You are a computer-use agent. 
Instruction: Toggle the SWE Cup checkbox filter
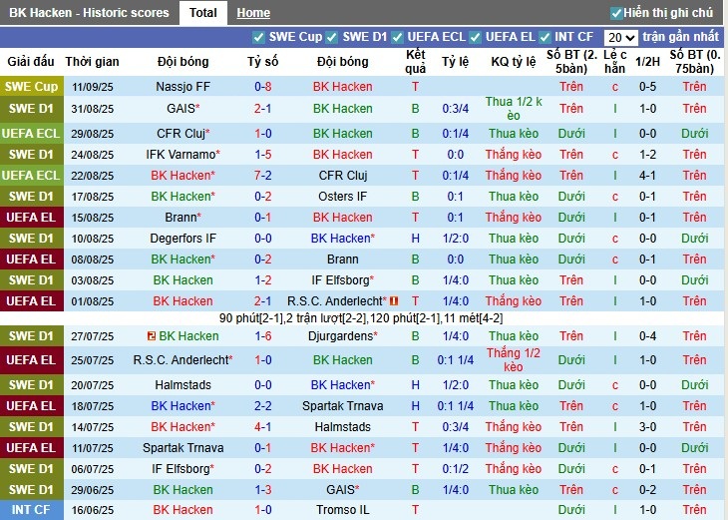(x=259, y=37)
